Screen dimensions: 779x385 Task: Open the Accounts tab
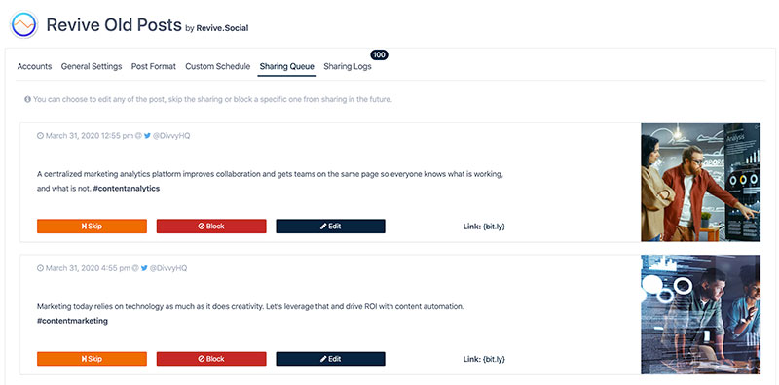(x=34, y=66)
